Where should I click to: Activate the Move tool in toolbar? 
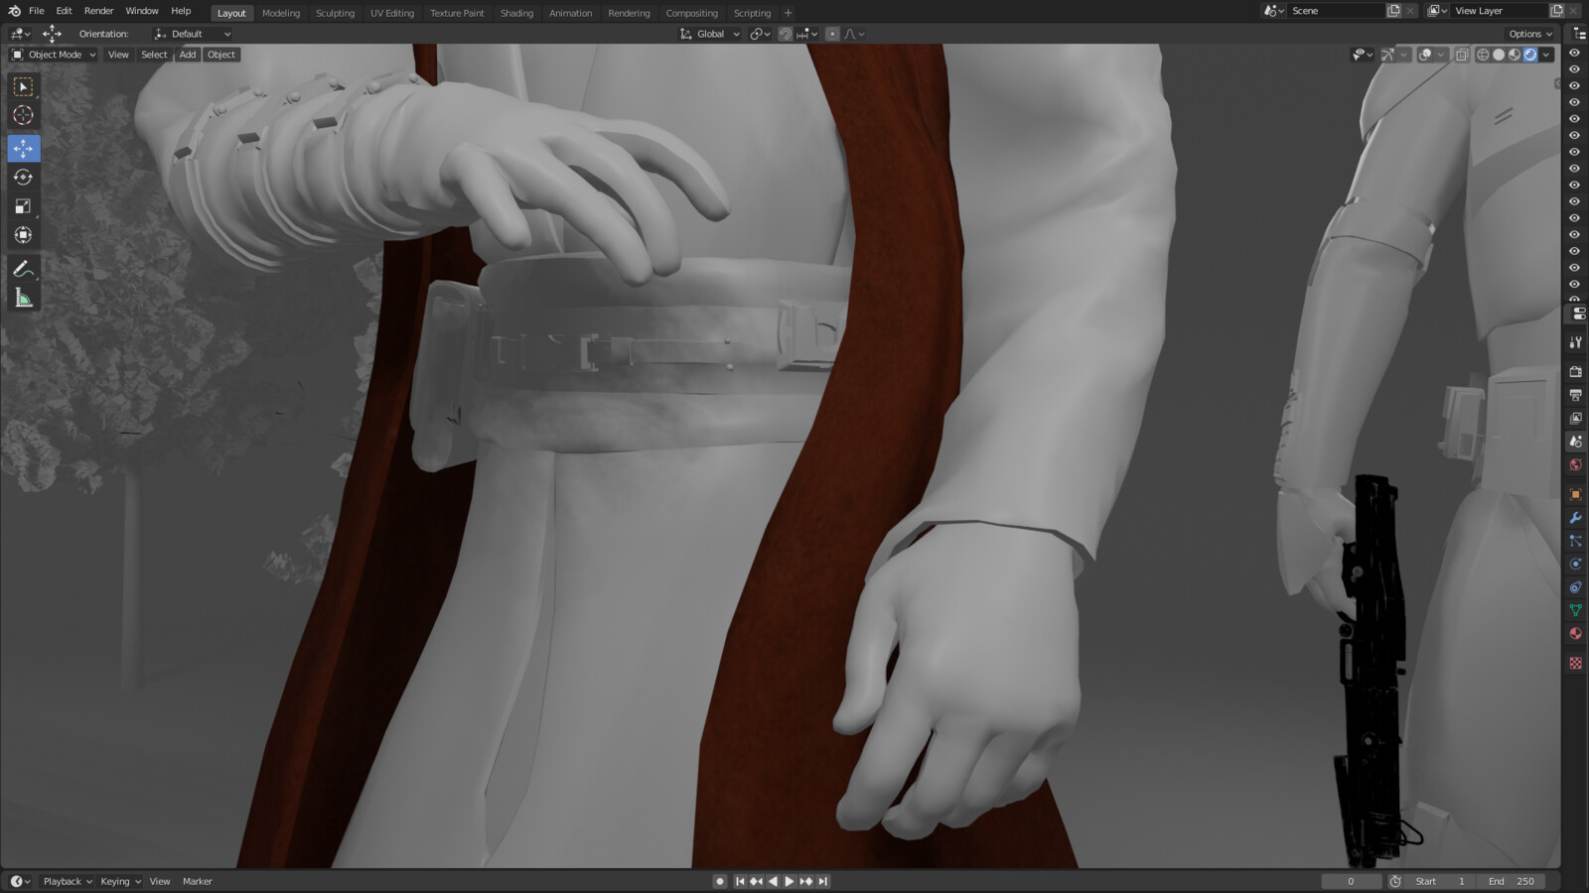click(23, 148)
